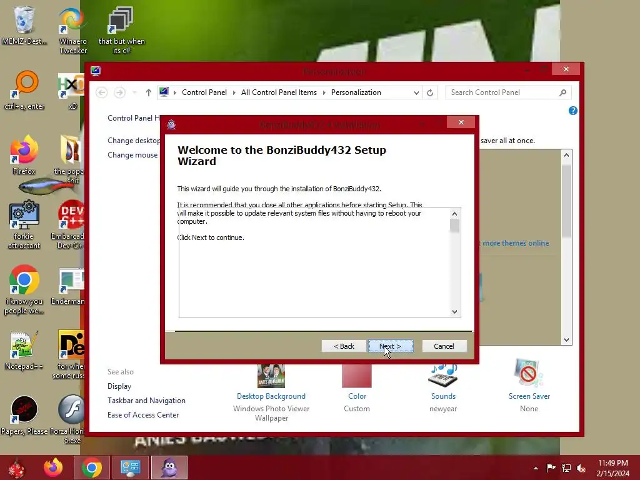The width and height of the screenshot is (640, 480).
Task: Click the clock showing 11:49 PM
Action: (612, 467)
